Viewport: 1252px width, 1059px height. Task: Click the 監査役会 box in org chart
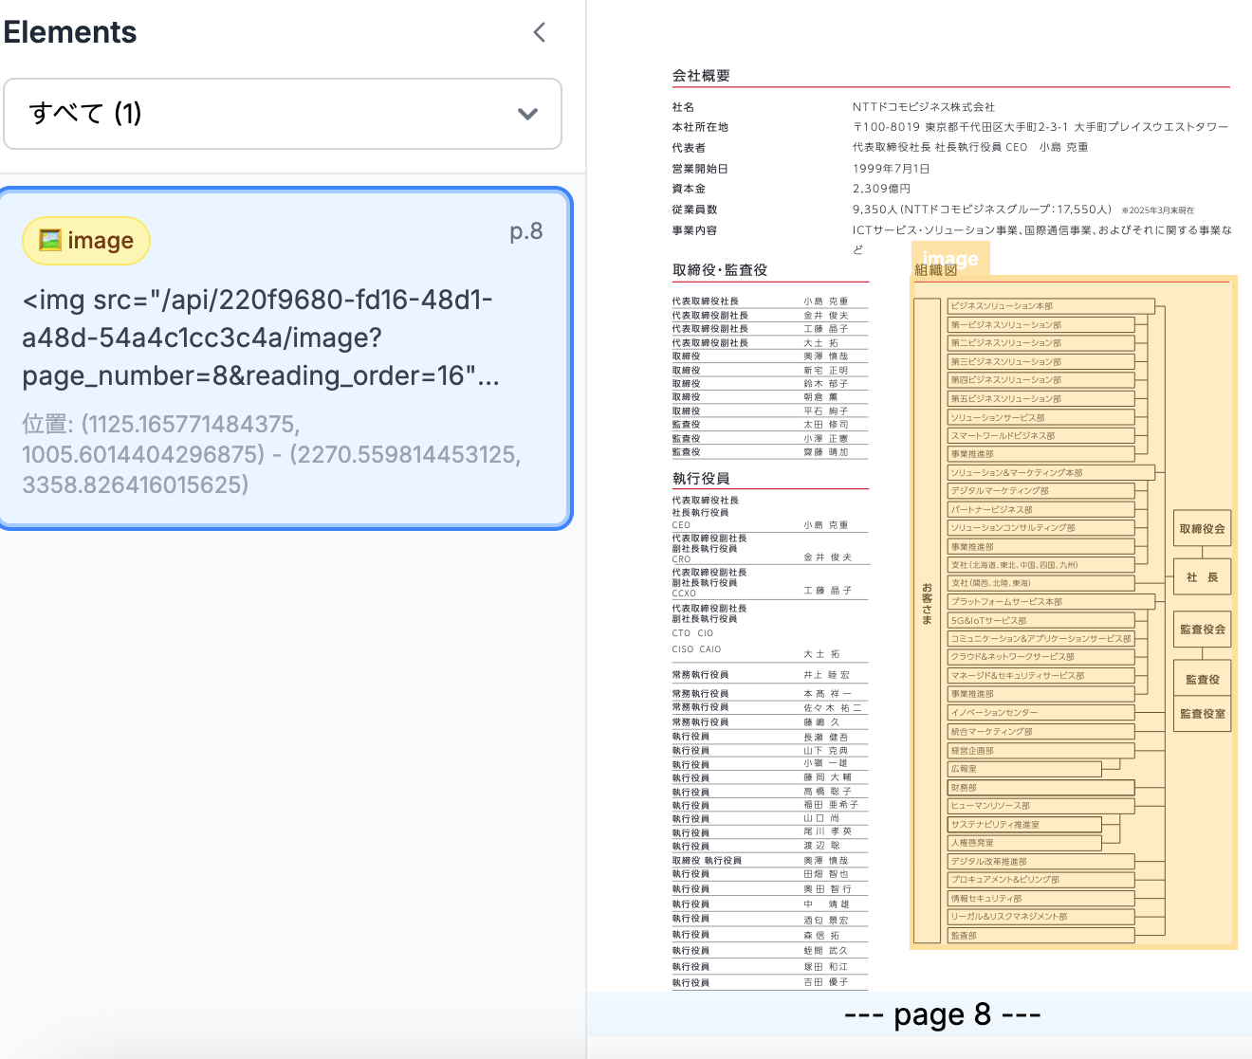tap(1202, 630)
